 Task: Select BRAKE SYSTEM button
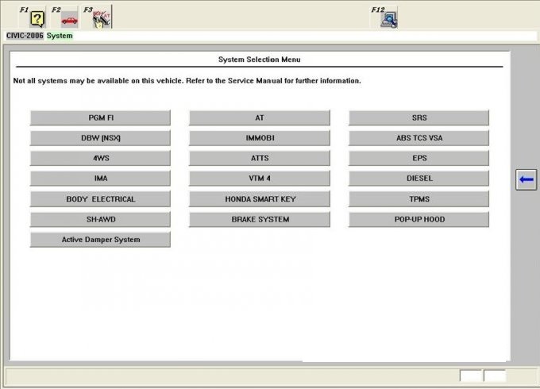coord(260,219)
